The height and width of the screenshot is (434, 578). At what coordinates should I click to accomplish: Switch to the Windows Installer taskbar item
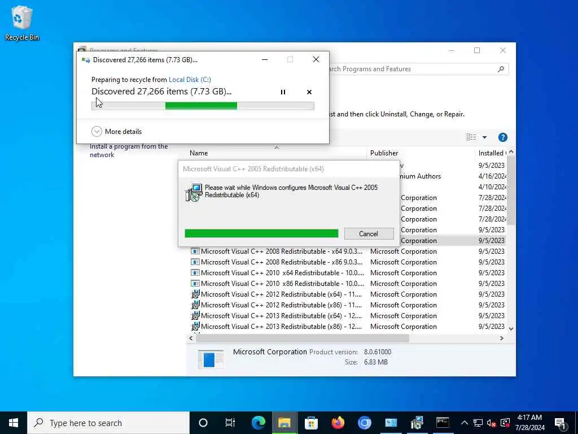(x=417, y=423)
